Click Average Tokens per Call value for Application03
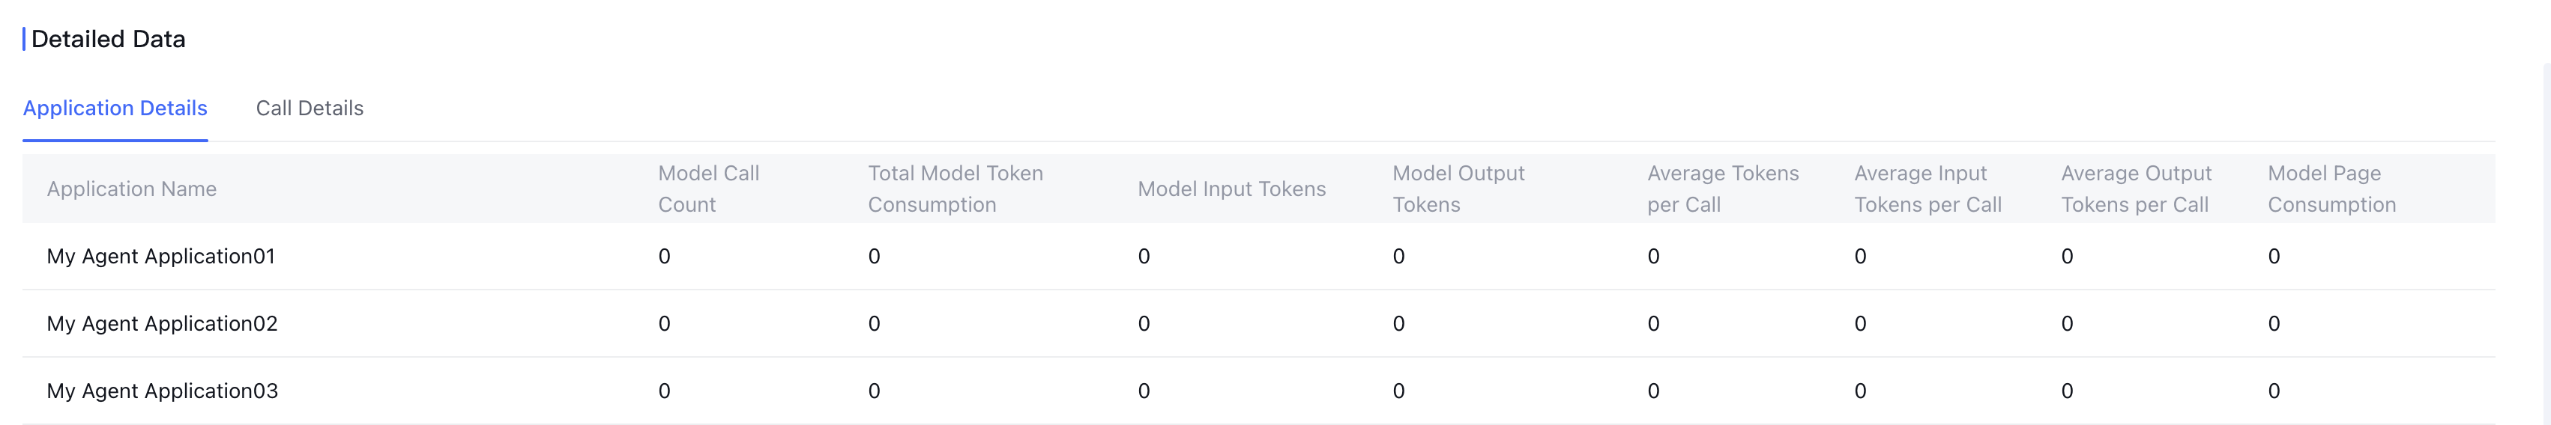This screenshot has height=425, width=2551. point(1652,391)
